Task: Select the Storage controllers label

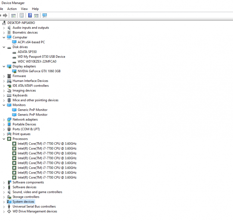Action: [26, 197]
